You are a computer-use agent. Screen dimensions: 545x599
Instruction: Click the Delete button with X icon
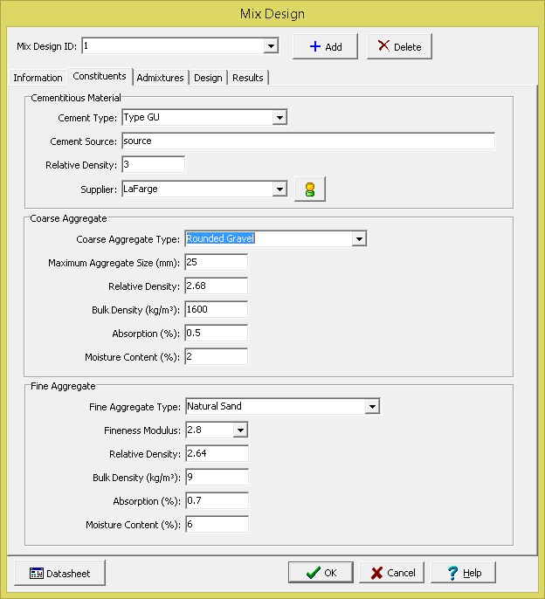[399, 47]
